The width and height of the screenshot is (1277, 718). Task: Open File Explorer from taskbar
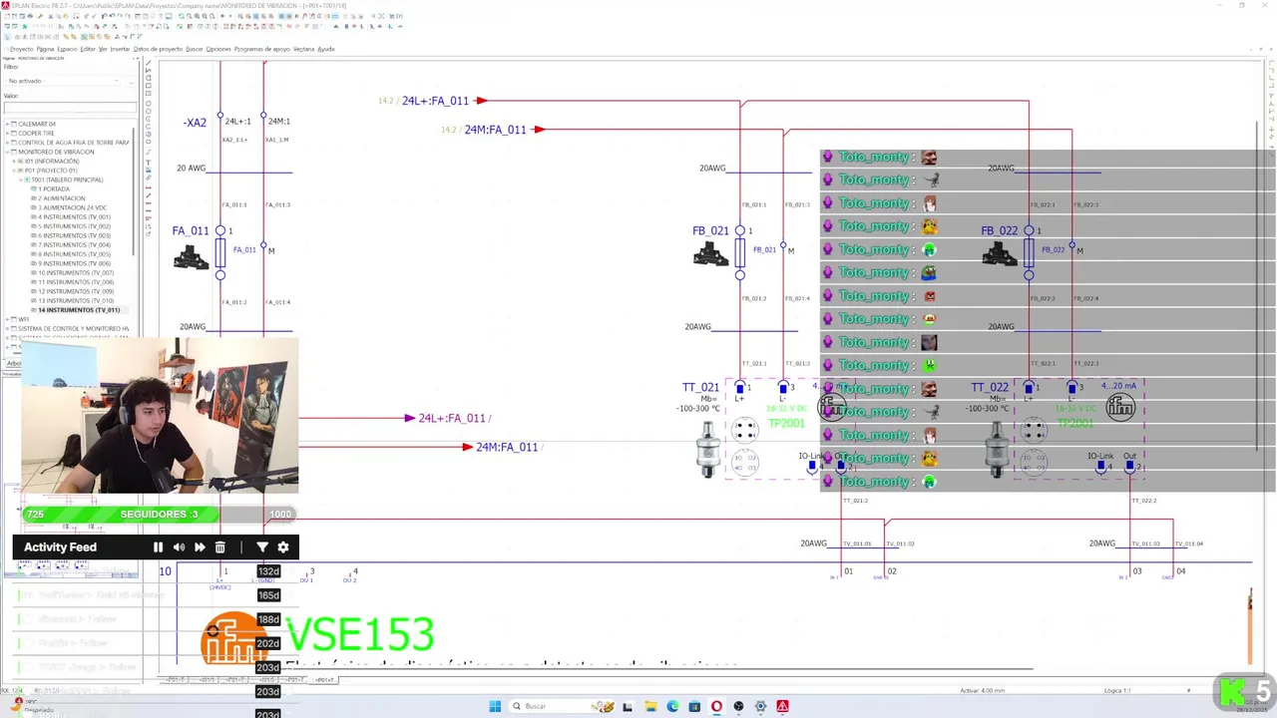coord(650,706)
